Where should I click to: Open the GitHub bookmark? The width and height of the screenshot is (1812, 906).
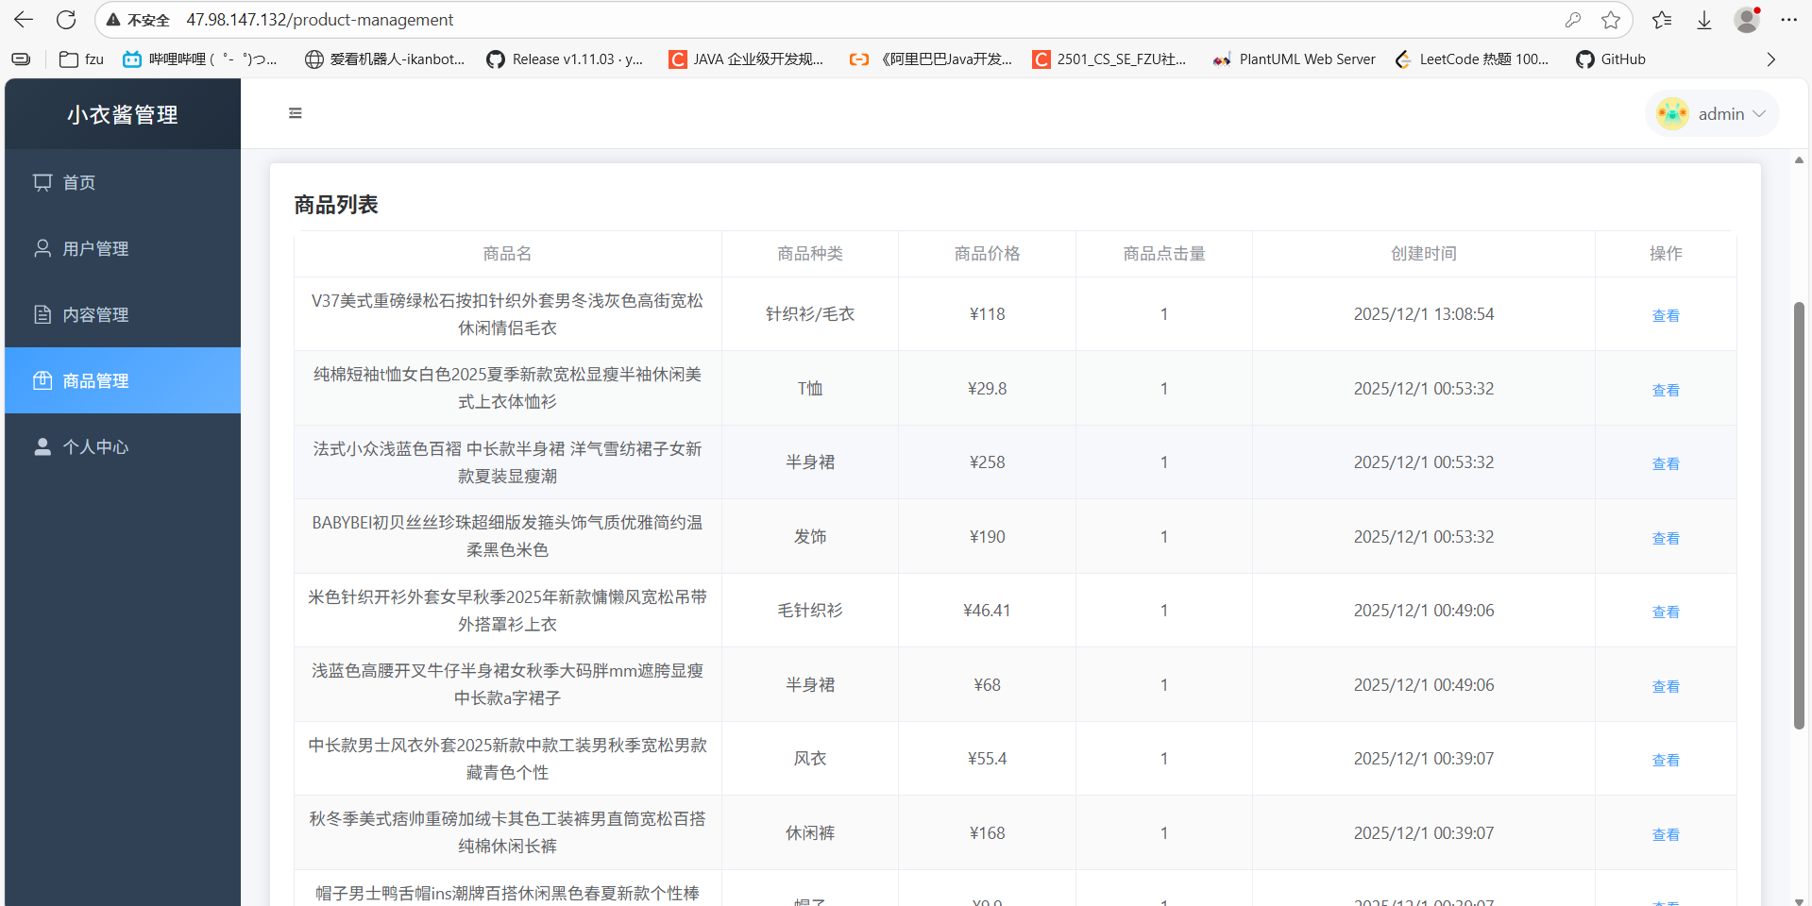click(1611, 59)
